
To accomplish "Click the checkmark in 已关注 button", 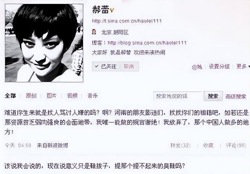I will (96, 66).
